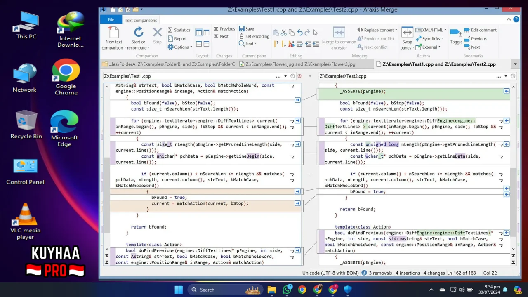Image resolution: width=528 pixels, height=297 pixels.
Task: Open the File menu
Action: (x=111, y=20)
